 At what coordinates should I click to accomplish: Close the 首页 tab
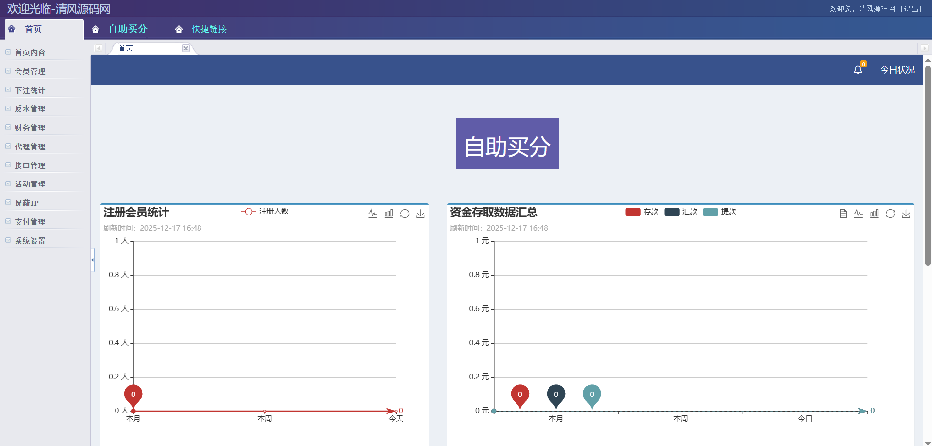pyautogui.click(x=185, y=48)
